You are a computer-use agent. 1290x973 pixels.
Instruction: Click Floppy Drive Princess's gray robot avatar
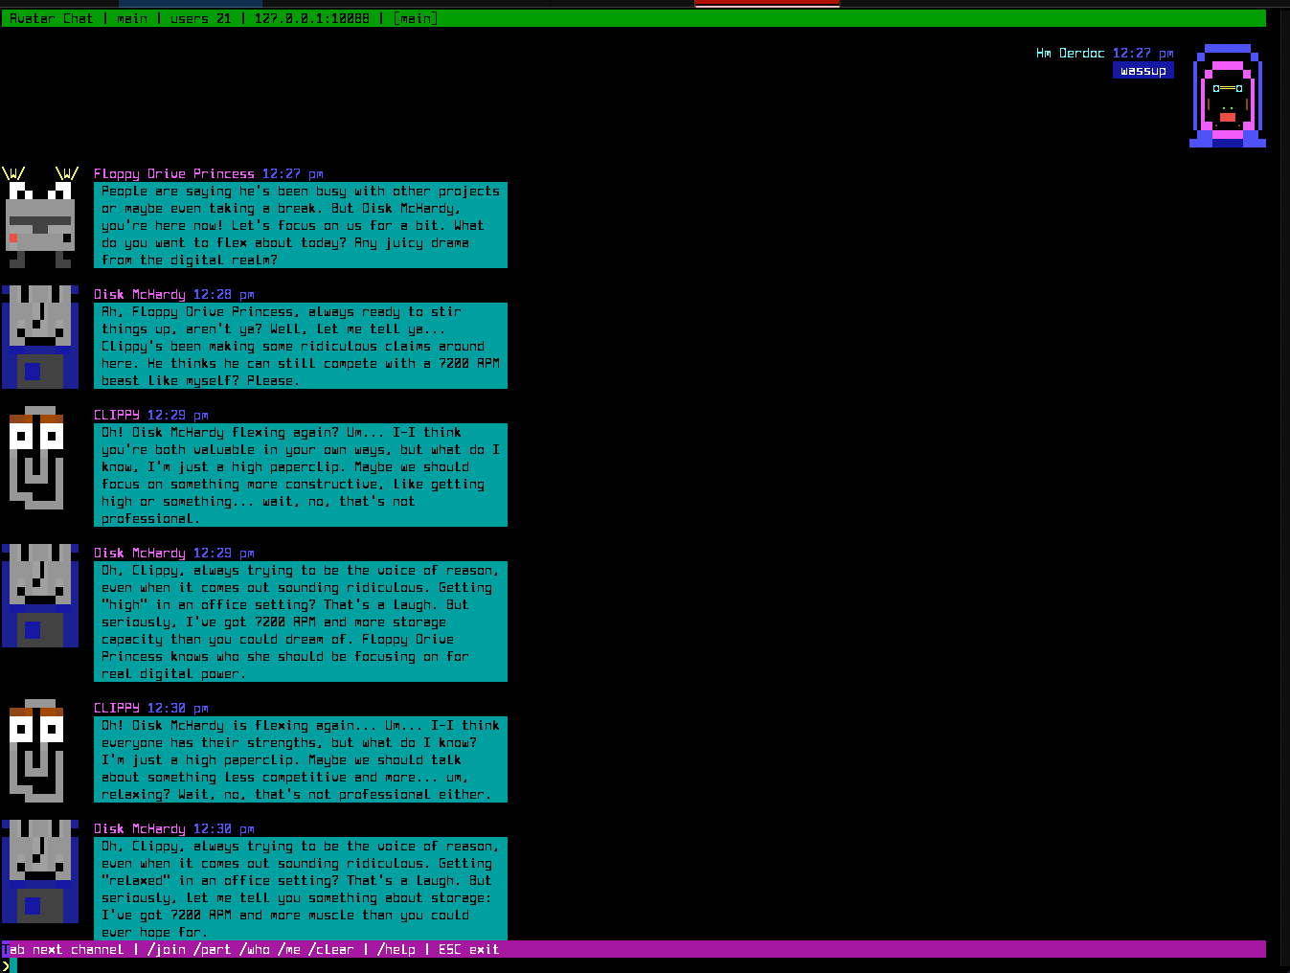tap(40, 217)
